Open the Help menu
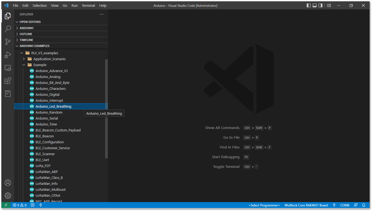This screenshot has width=372, height=211. 103,5
